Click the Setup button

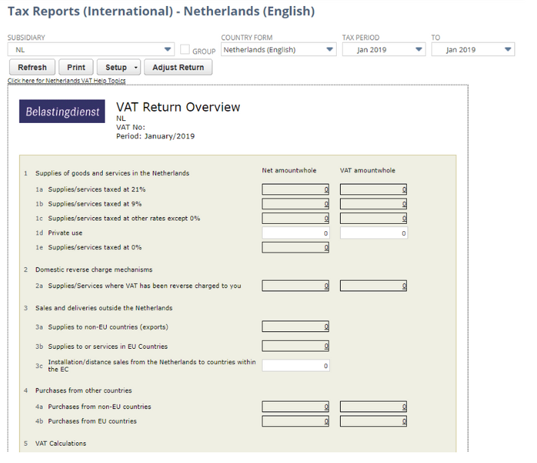pos(116,67)
